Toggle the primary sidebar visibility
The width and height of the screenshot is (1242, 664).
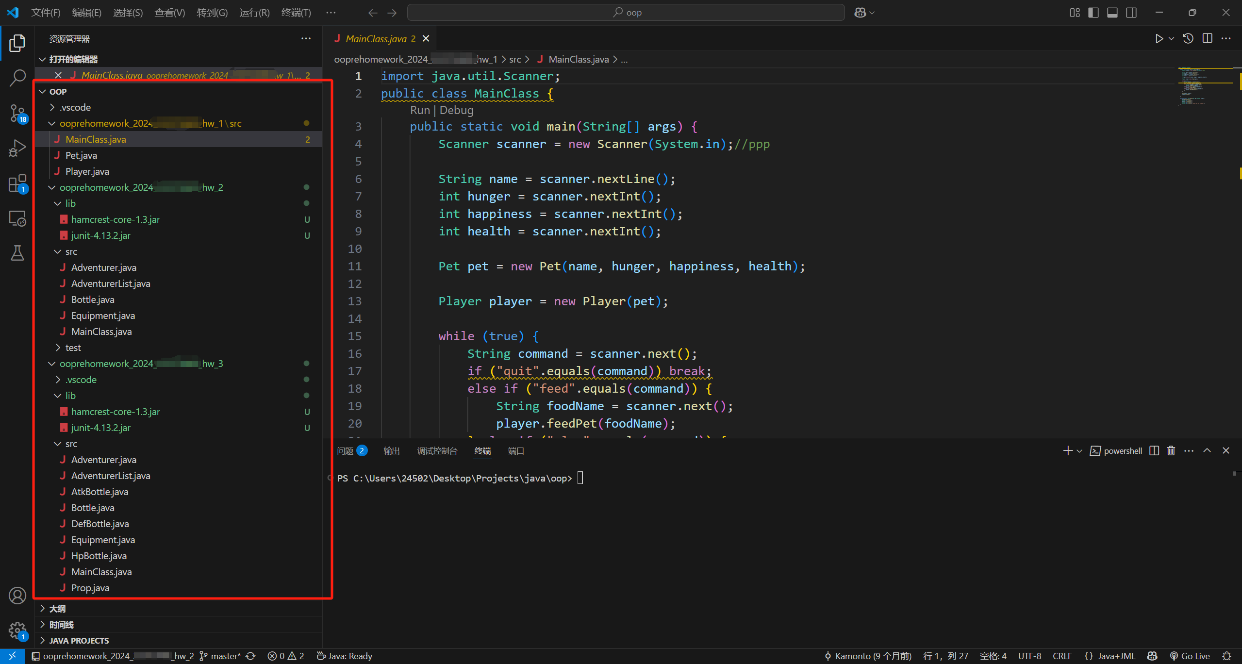tap(1093, 13)
